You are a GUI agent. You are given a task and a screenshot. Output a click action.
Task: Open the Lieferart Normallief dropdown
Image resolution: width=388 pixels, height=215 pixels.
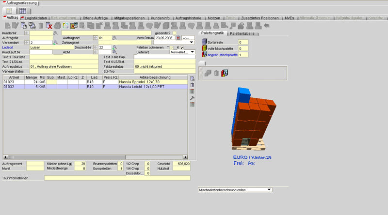[x=192, y=52]
